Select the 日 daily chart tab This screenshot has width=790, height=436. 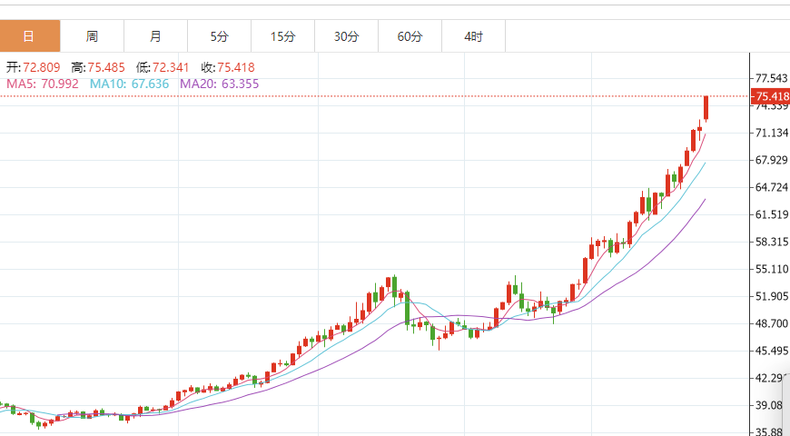[30, 36]
